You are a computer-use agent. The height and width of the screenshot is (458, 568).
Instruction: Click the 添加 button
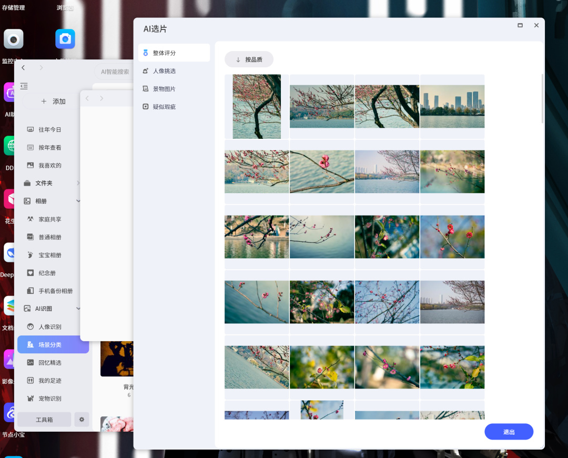[x=53, y=101]
